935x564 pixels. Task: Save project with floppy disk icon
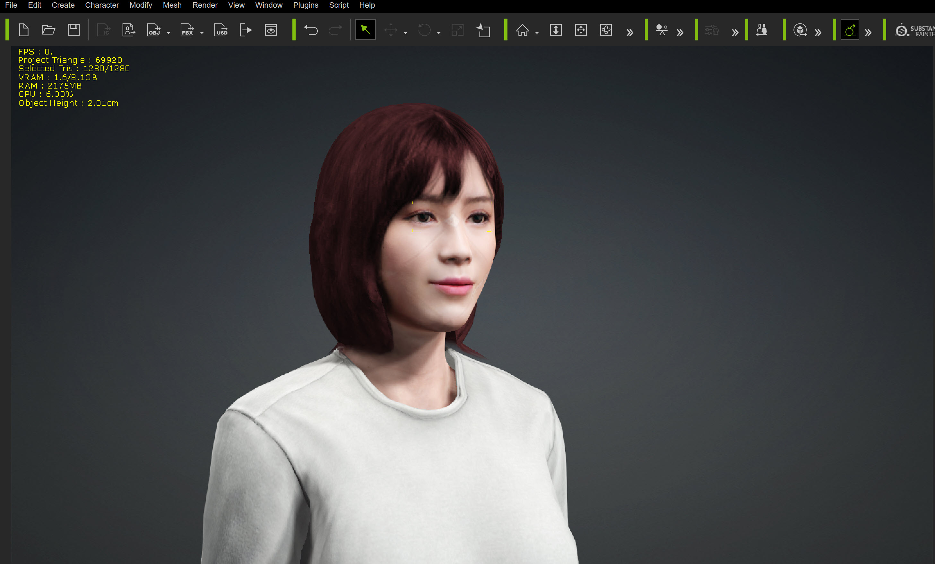click(x=74, y=30)
